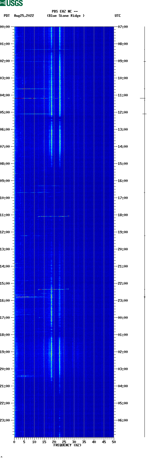Screen dimensions: 157x460
Task: Select the '(Blue Stone Ridge )' label
Action: (x=66, y=16)
